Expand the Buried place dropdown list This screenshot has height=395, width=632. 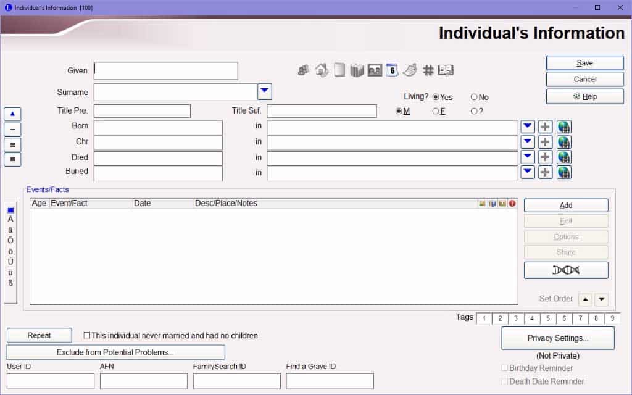527,172
